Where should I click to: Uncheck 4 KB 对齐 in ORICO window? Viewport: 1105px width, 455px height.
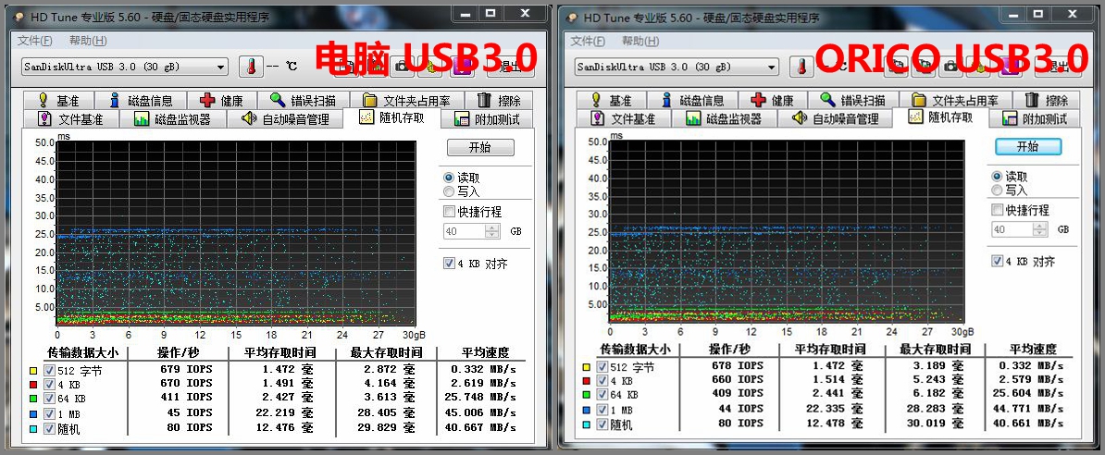(x=997, y=261)
